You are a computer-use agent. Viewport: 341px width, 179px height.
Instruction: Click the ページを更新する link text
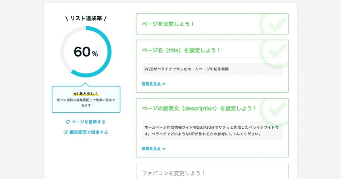(x=88, y=122)
